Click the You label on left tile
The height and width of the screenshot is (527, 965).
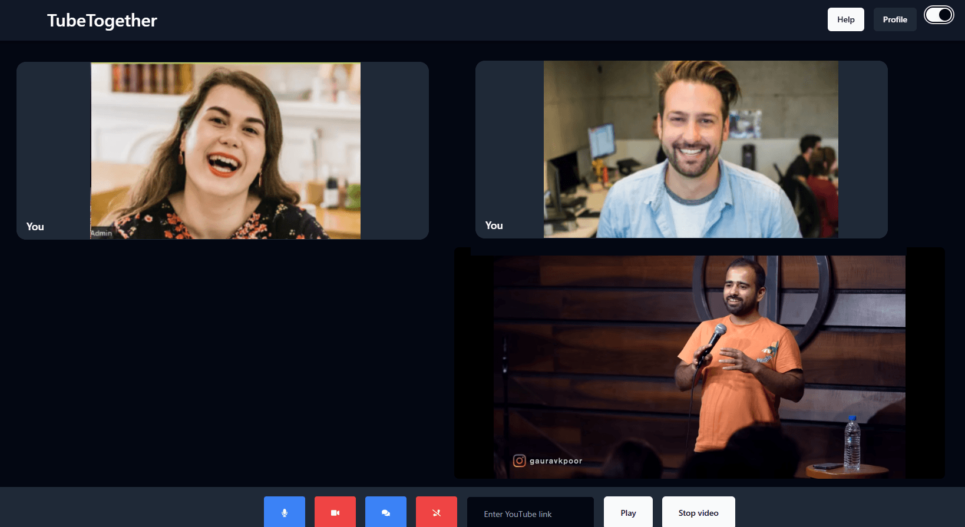pos(35,227)
